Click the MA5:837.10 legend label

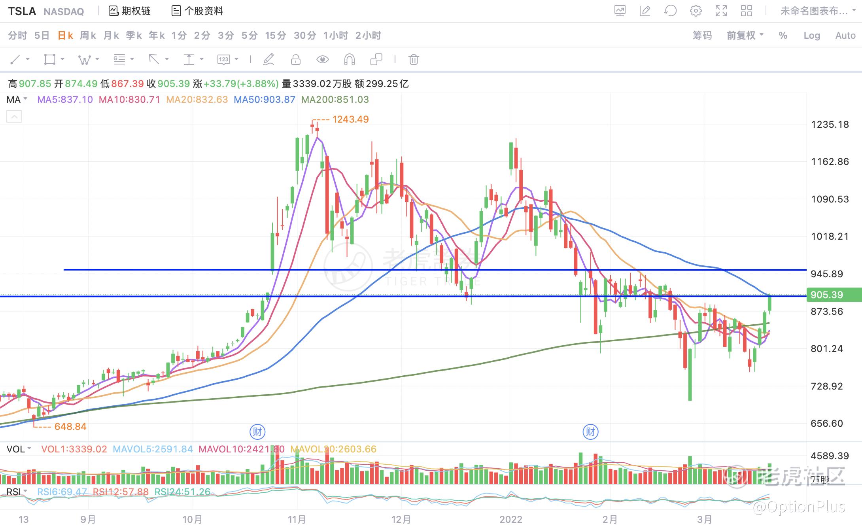[65, 99]
